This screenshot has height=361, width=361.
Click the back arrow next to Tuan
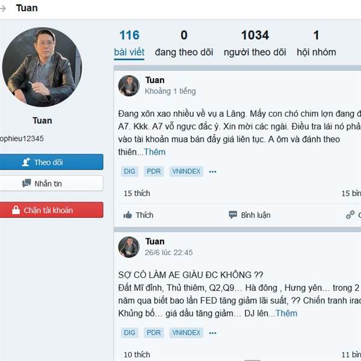[3, 8]
